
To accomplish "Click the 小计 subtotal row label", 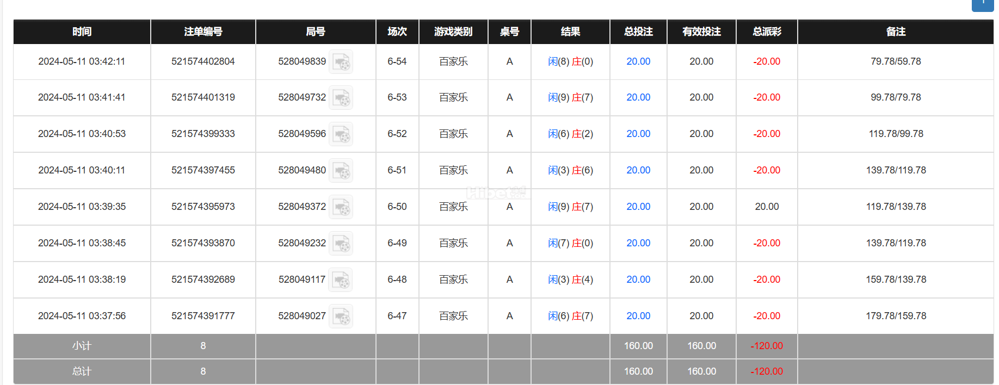I will tap(82, 346).
